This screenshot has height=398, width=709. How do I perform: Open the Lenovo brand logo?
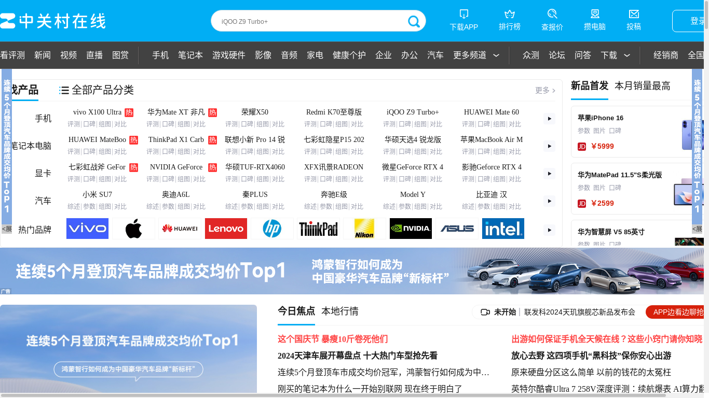click(x=226, y=229)
